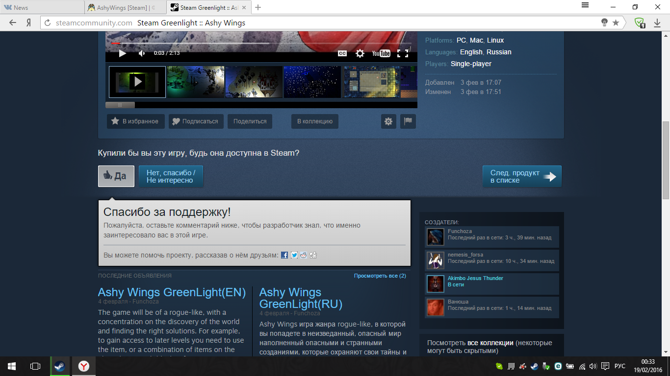Screen dimensions: 670x376
Task: Open Steam from the taskbar
Action: (60, 366)
